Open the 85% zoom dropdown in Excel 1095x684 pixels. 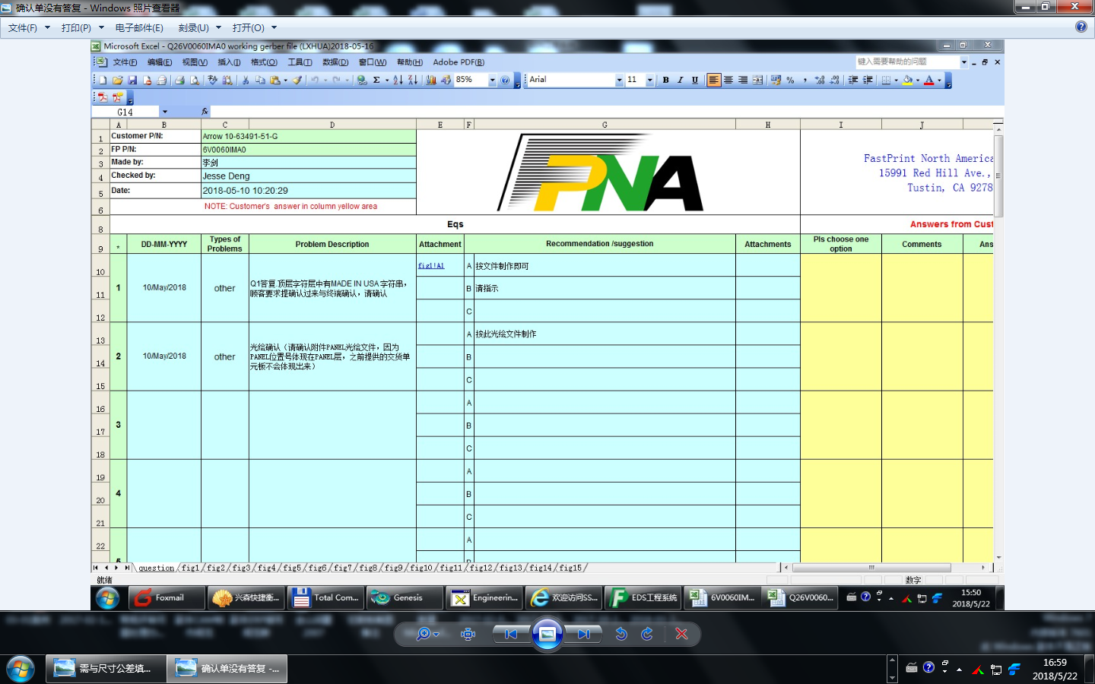(x=492, y=80)
